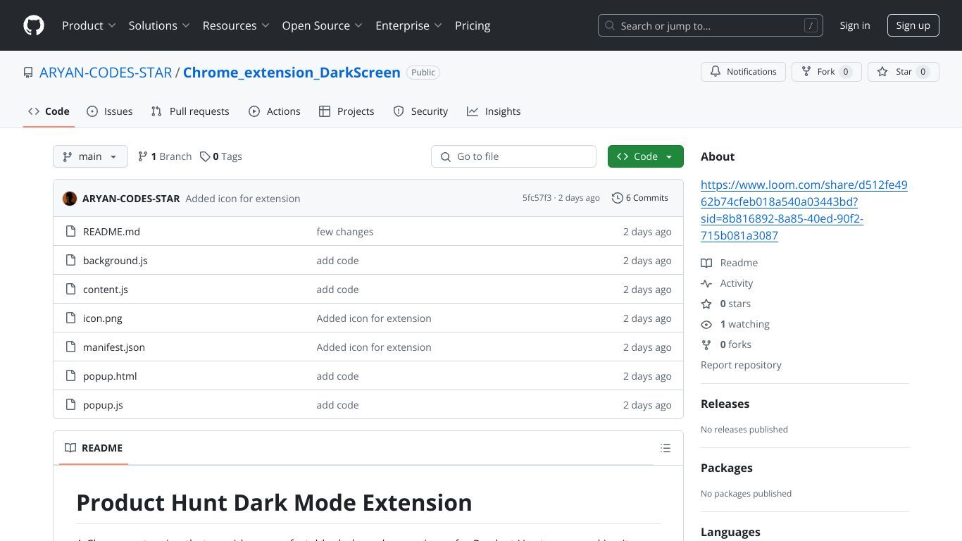962x541 pixels.
Task: Focus the Search or jump to field
Action: tap(710, 25)
